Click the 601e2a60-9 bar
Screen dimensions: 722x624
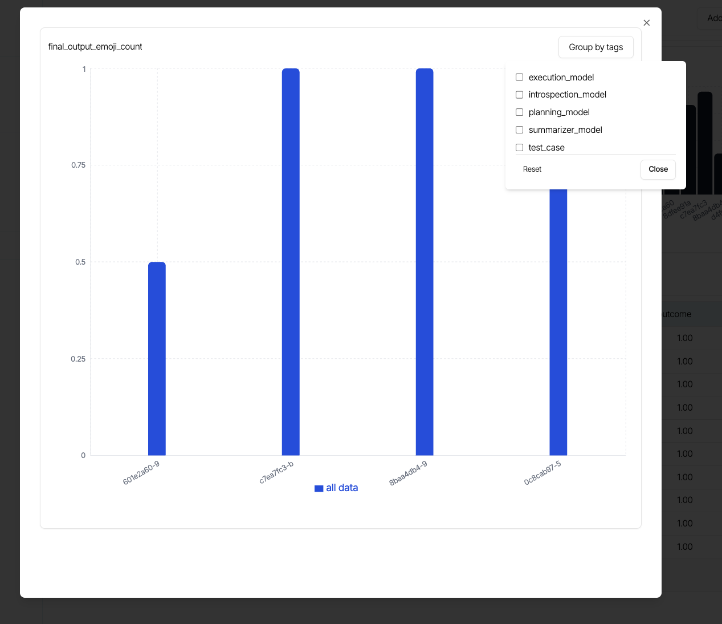[157, 359]
